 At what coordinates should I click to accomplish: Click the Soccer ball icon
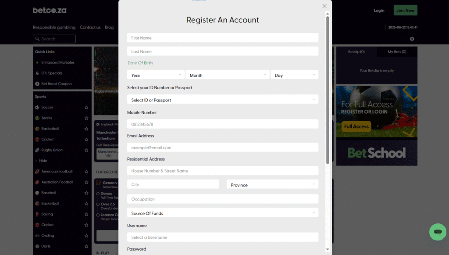(x=37, y=108)
